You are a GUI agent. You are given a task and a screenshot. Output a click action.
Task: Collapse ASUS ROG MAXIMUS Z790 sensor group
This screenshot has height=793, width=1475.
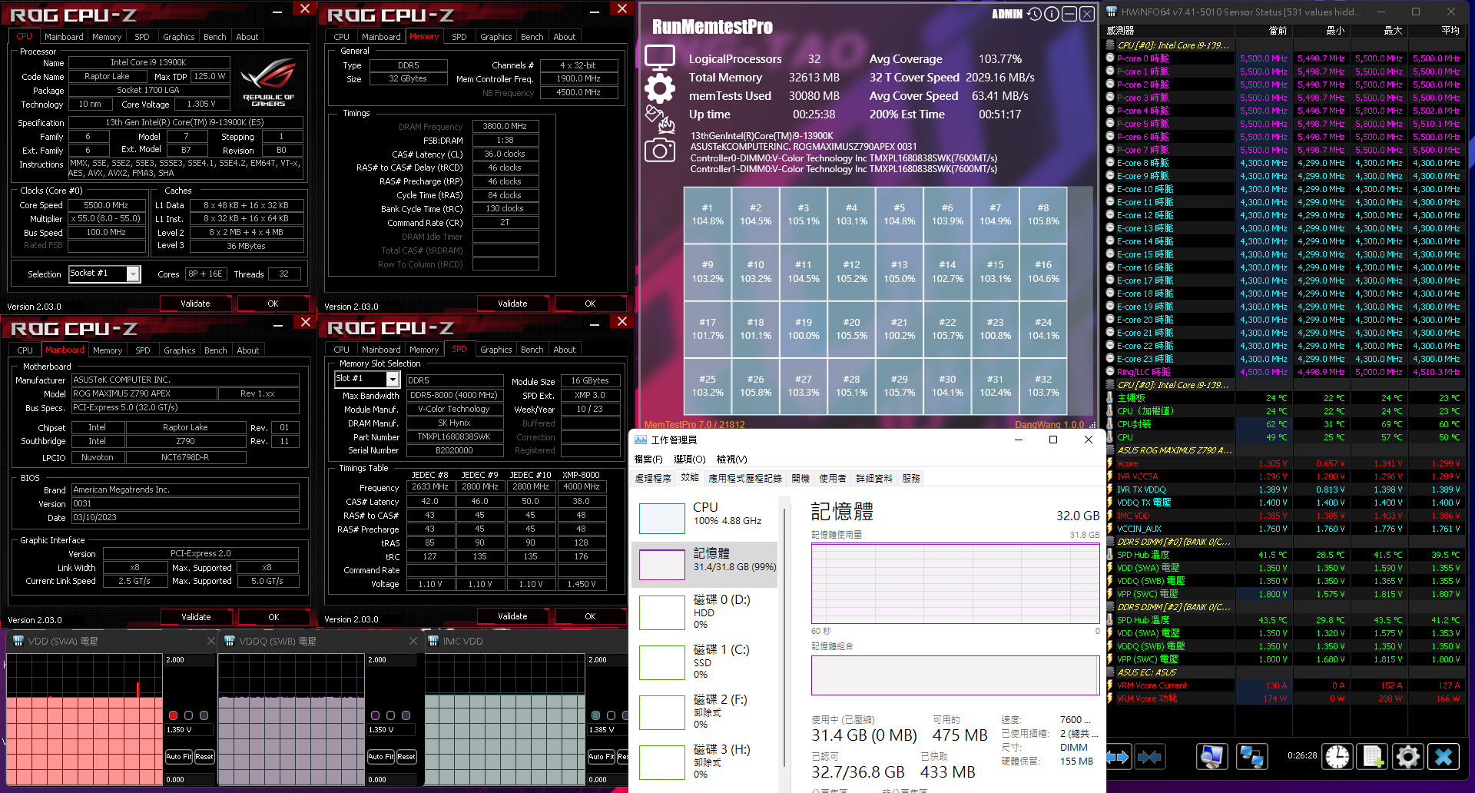point(1110,450)
